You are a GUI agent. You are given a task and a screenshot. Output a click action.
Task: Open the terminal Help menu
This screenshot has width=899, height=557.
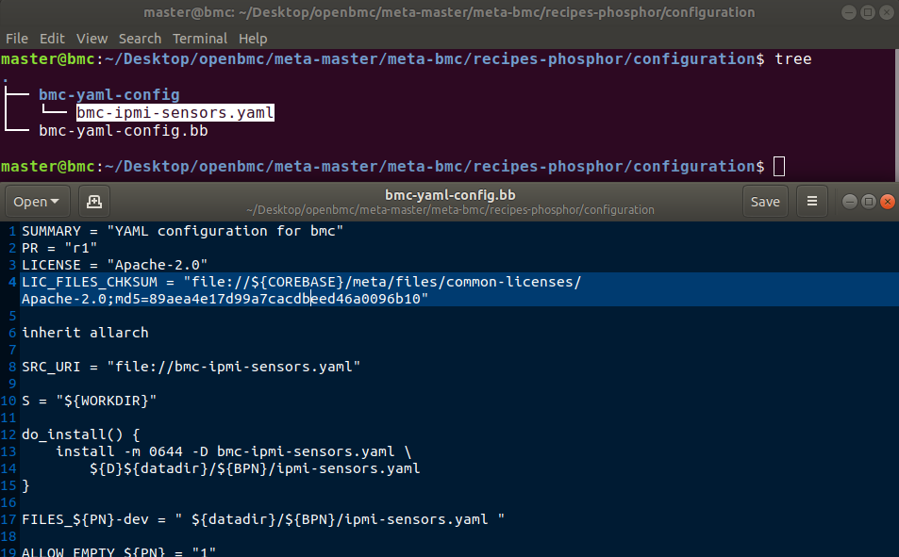point(251,38)
